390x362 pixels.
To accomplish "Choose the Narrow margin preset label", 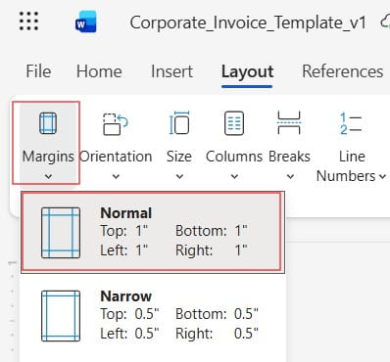I will tap(126, 296).
